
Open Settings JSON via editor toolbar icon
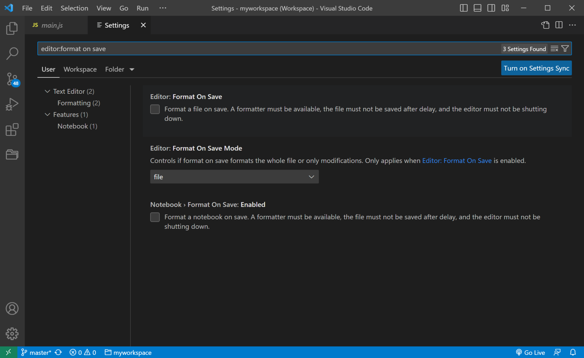pos(546,25)
